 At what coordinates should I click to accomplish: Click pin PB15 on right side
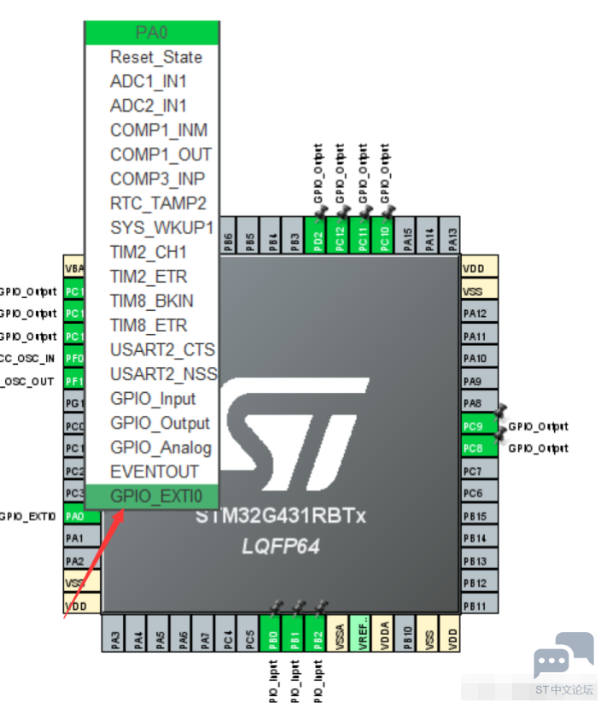pyautogui.click(x=480, y=514)
